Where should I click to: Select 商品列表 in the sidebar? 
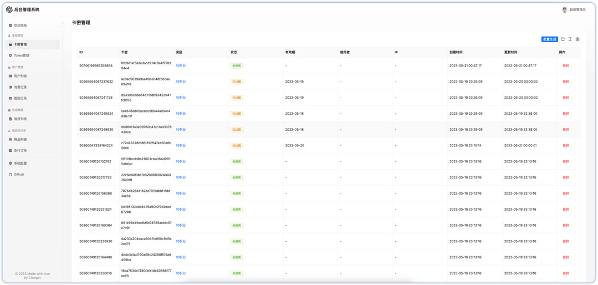(x=20, y=140)
